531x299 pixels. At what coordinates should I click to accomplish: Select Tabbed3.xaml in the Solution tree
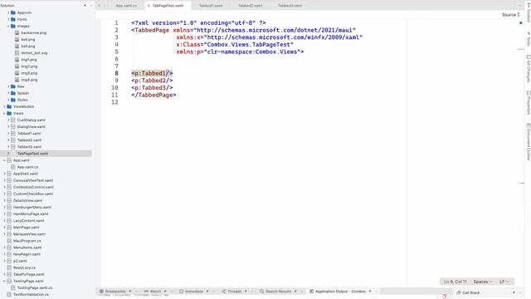[29, 147]
